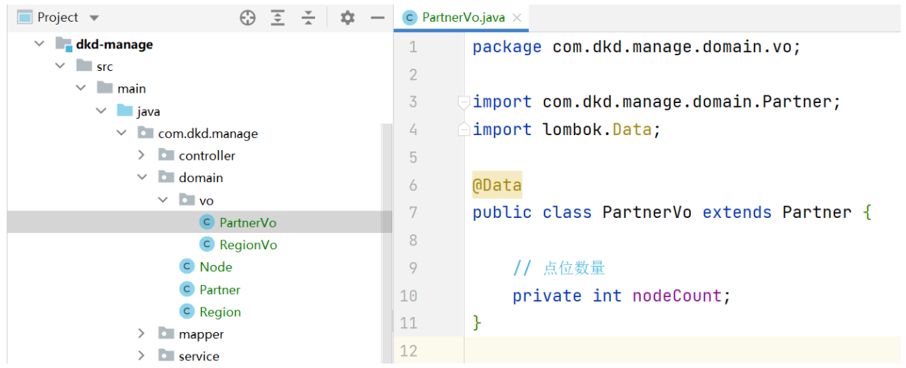Click the Node class icon
The width and height of the screenshot is (906, 368).
tap(187, 266)
